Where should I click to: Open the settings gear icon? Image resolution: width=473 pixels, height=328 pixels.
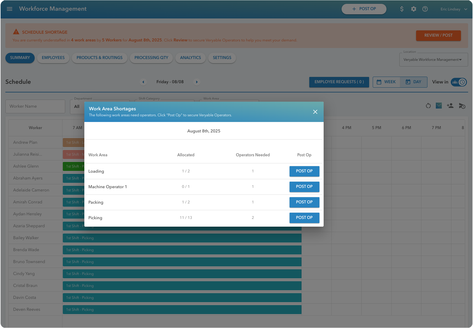tap(413, 9)
